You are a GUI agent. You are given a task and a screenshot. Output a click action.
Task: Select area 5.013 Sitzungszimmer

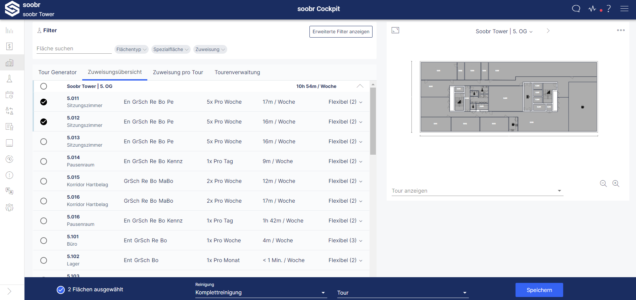click(44, 142)
